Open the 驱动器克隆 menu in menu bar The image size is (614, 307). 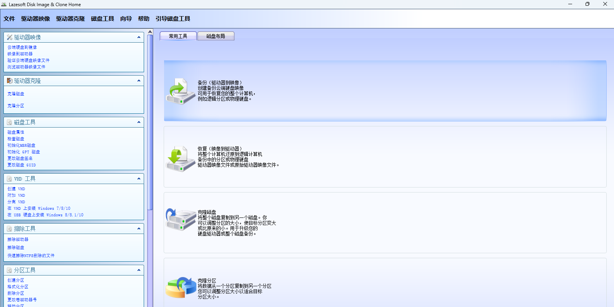click(70, 18)
